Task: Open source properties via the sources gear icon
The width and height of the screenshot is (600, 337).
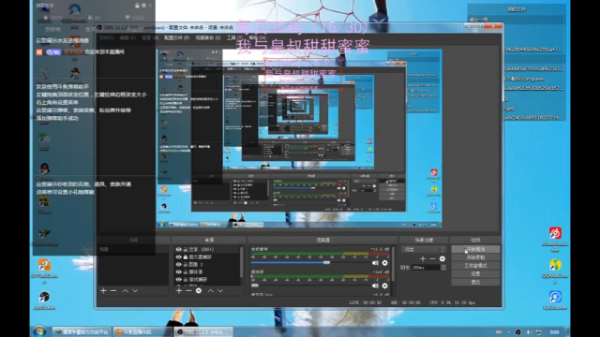Action: tap(198, 291)
